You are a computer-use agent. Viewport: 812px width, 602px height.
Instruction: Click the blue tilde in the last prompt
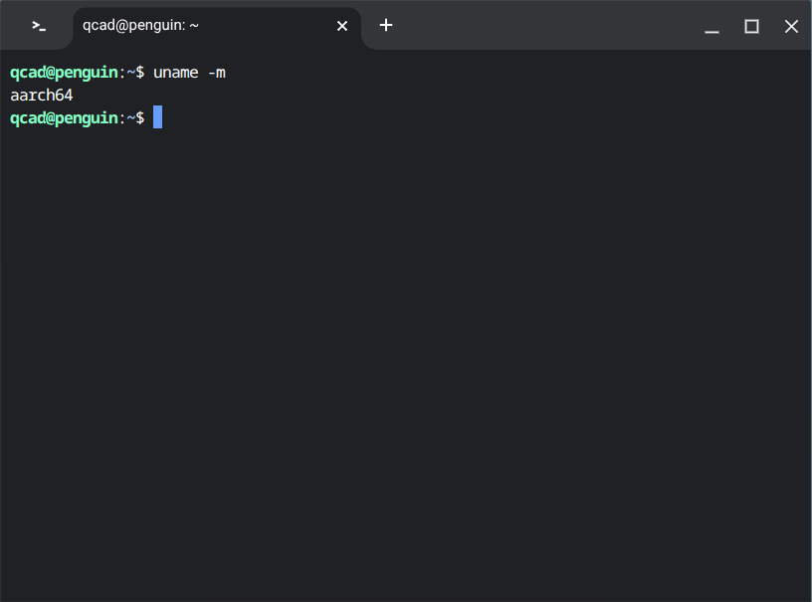(129, 117)
